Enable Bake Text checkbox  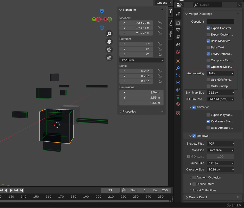(208, 47)
